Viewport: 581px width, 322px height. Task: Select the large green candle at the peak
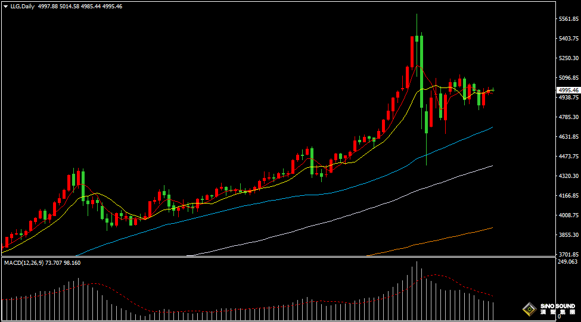pyautogui.click(x=421, y=71)
